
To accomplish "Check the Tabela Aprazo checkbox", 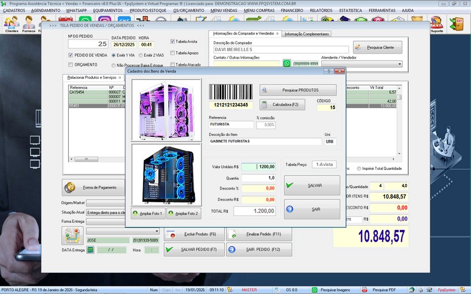I will [173, 53].
